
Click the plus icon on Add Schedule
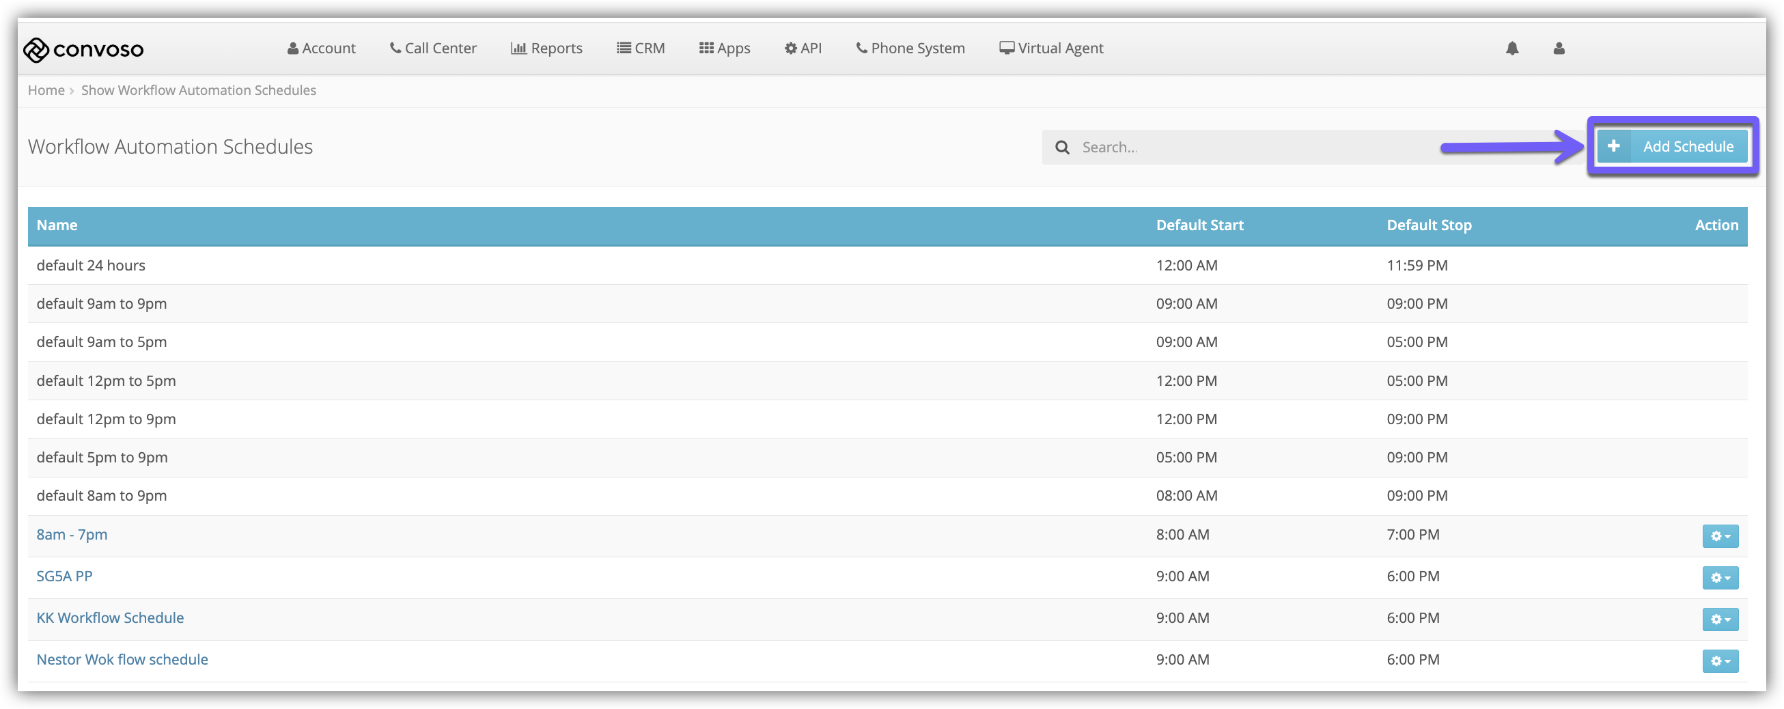coord(1613,146)
